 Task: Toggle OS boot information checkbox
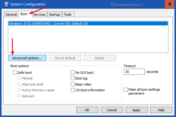coord(73,90)
